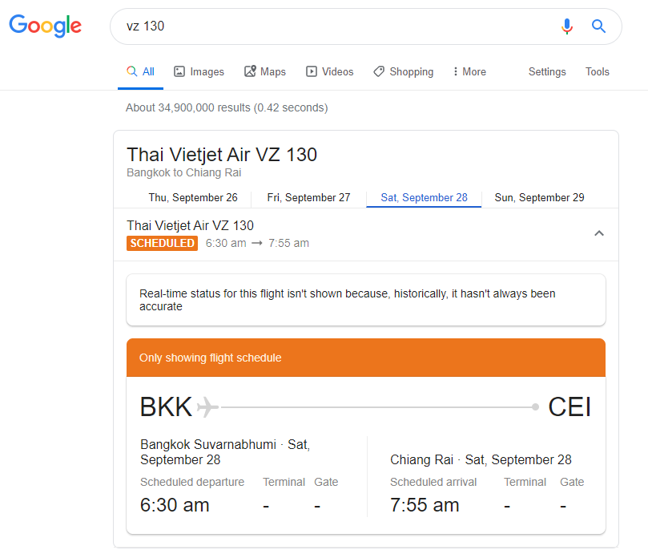This screenshot has width=648, height=554.
Task: Click the Sat, September 28 tab
Action: point(424,197)
